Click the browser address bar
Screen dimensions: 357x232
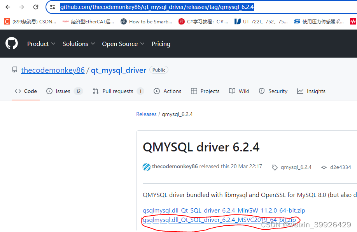156,7
